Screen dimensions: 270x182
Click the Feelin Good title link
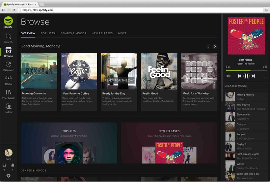click(150, 94)
